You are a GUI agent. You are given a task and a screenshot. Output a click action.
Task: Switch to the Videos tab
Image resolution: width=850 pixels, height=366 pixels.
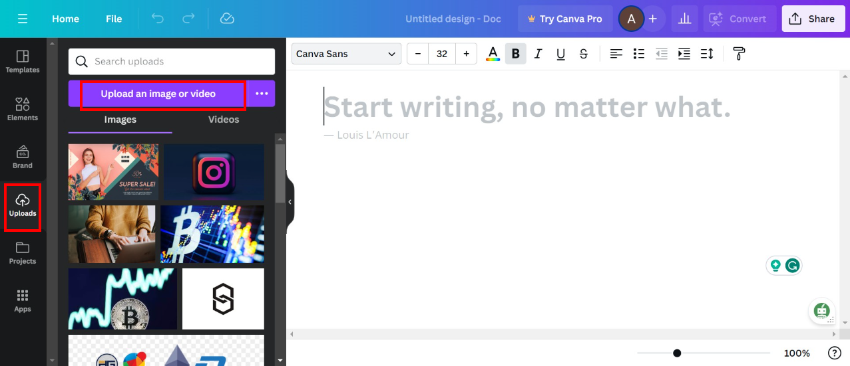tap(224, 120)
